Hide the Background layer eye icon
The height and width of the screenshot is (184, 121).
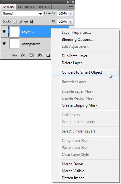[4, 43]
